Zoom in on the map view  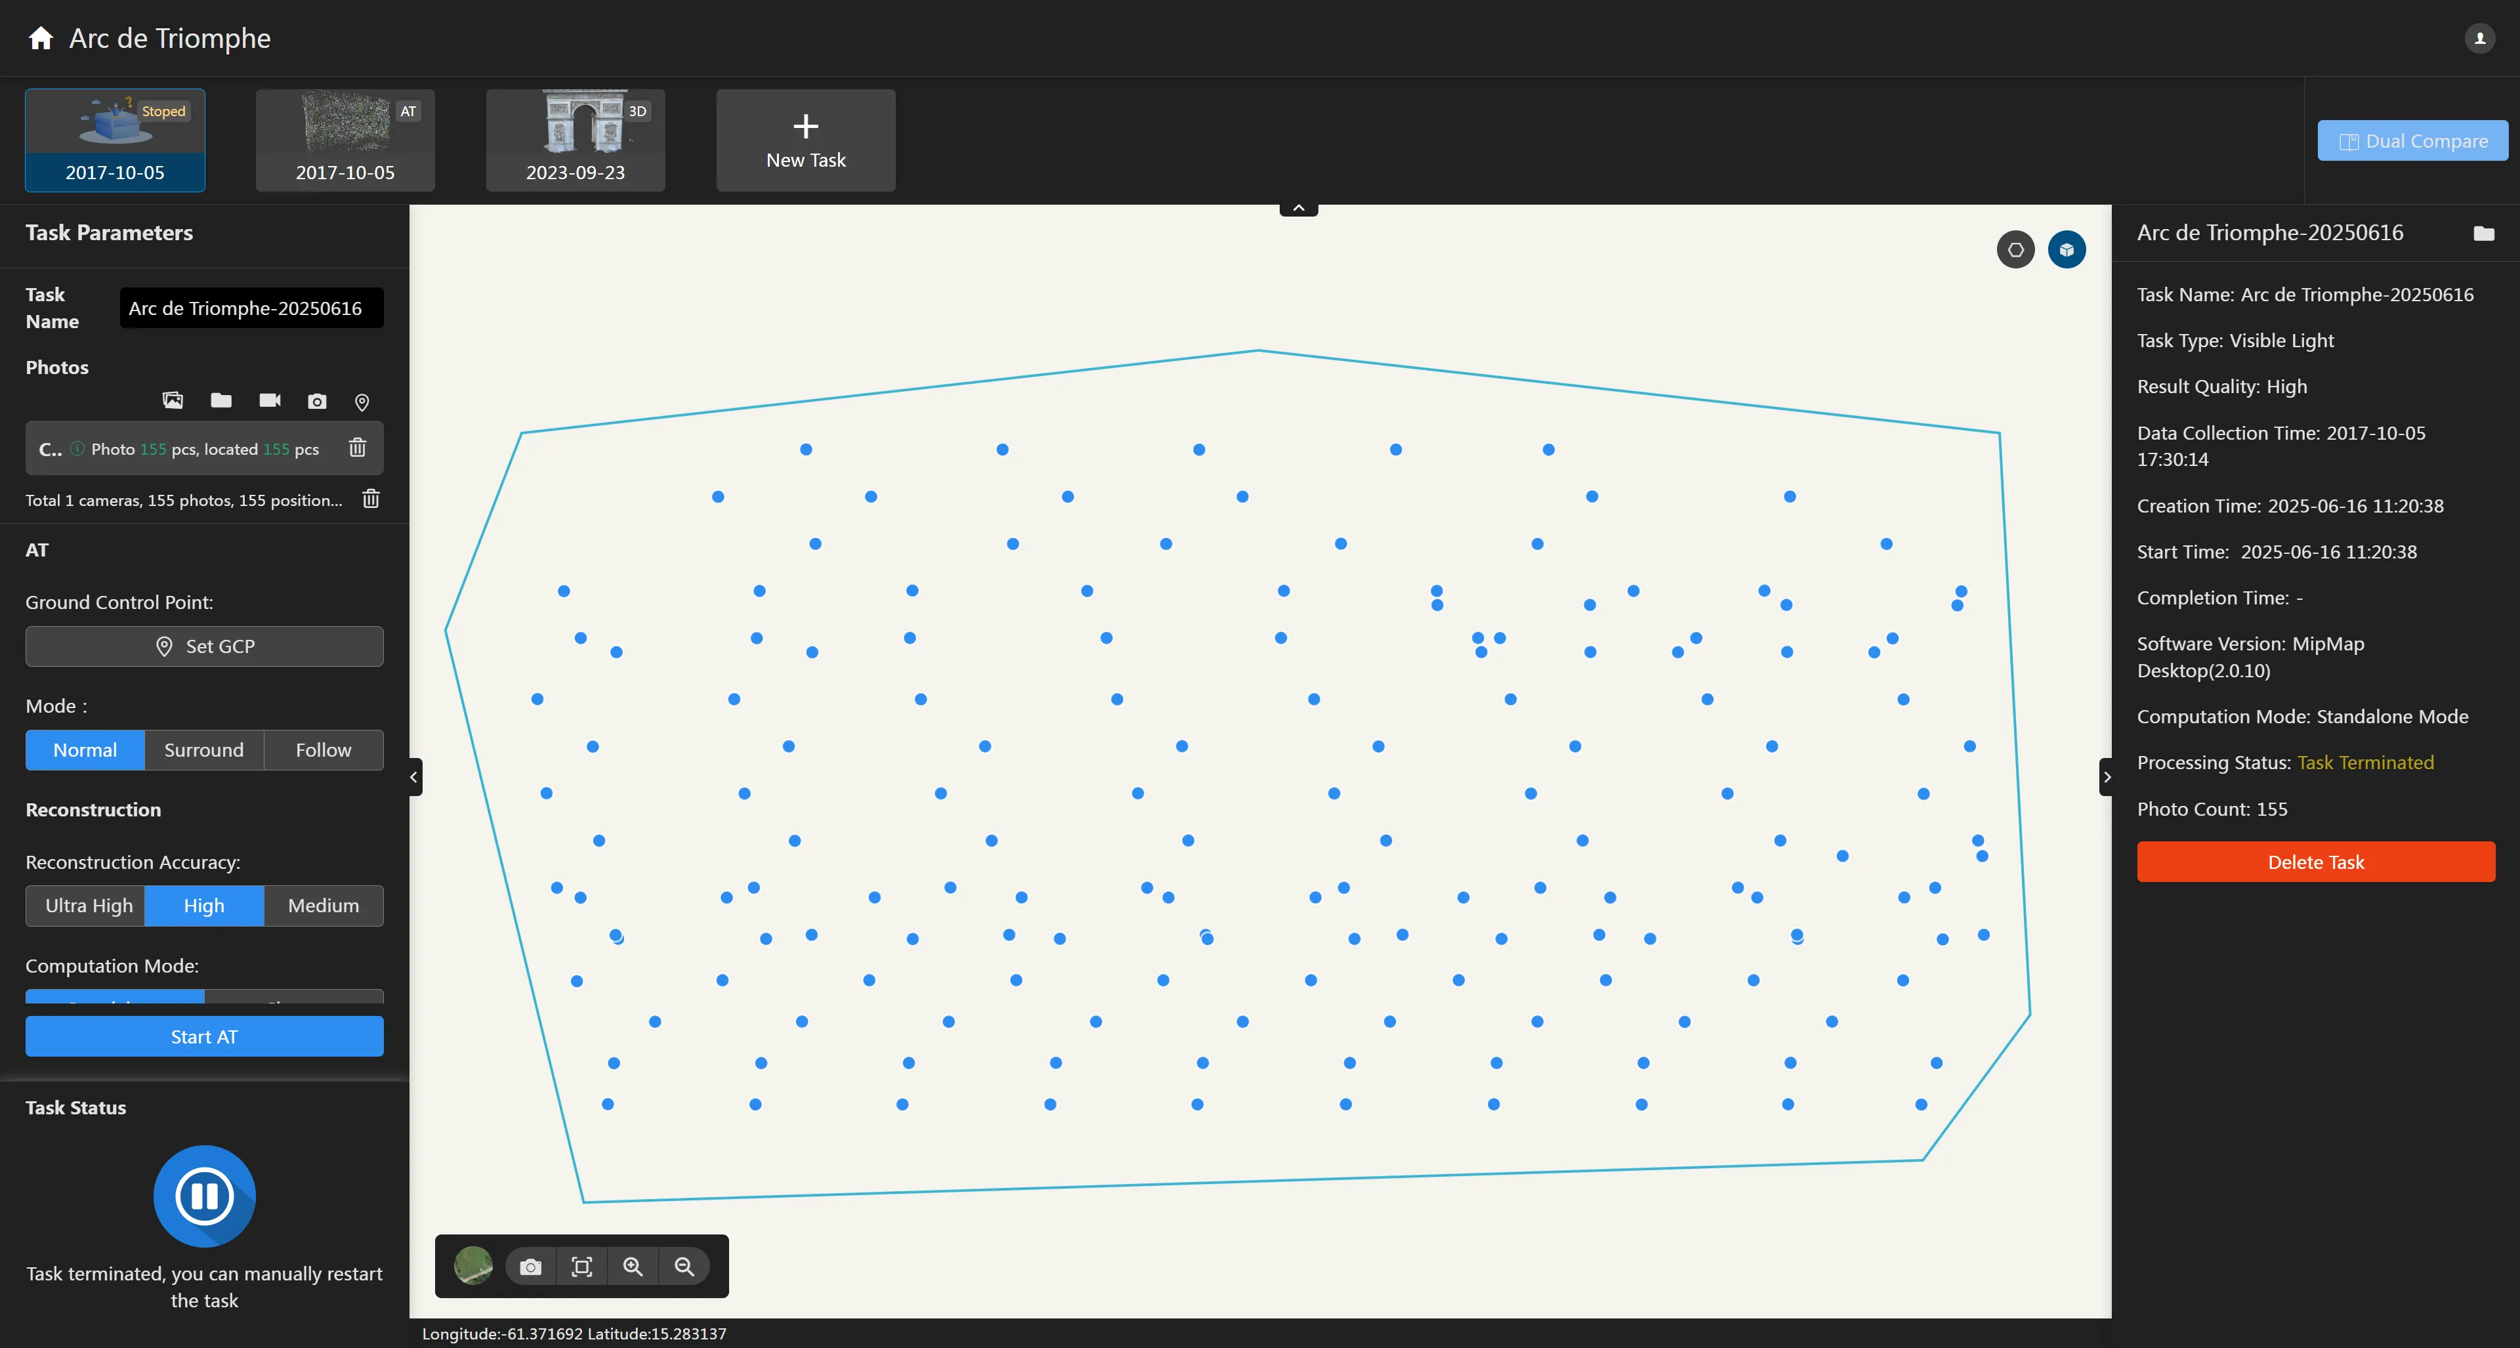[633, 1267]
